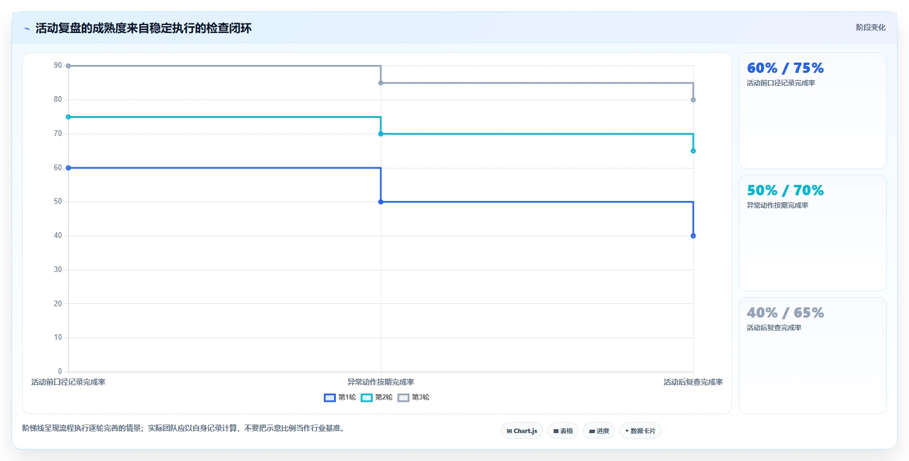Viewport: 909px width, 461px height.
Task: Click the 第2轮 data point at value 70
Action: point(381,134)
